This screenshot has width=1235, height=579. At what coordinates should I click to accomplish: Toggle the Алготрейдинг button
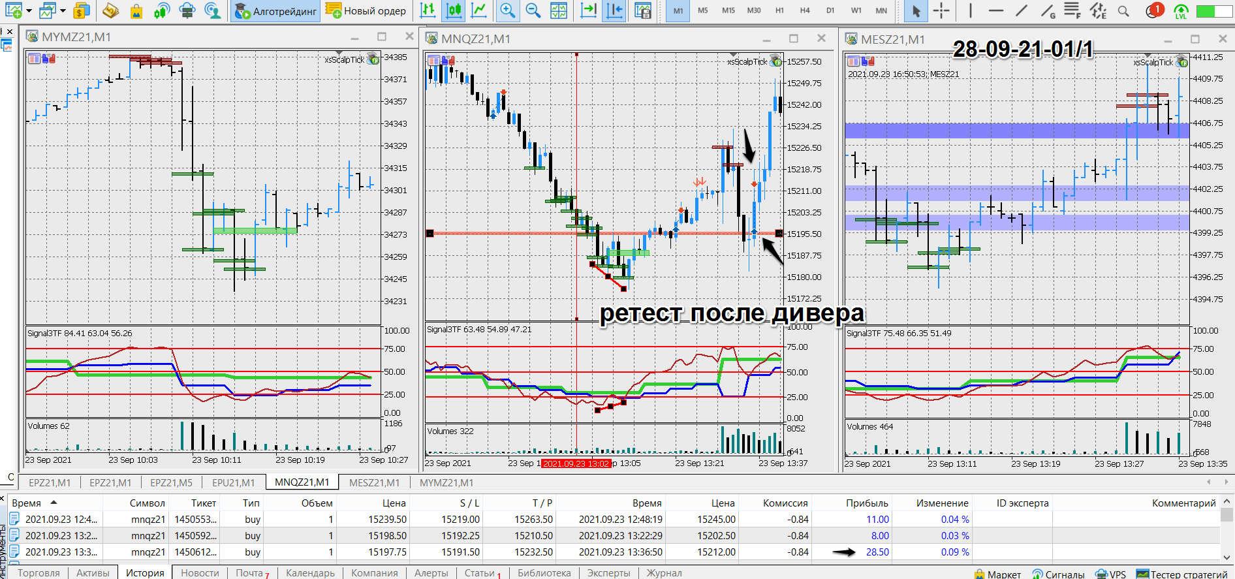(276, 10)
